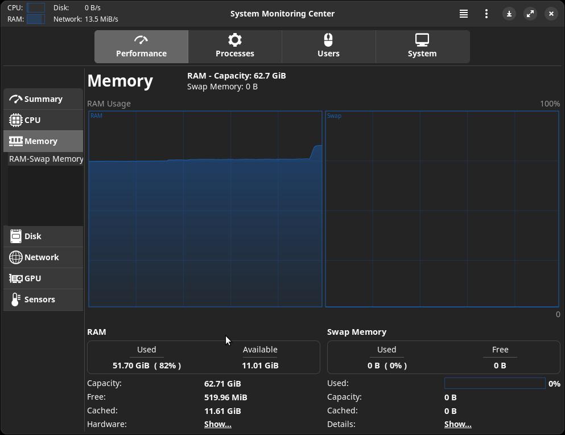Click the Disk drive icon in sidebar
This screenshot has height=435, width=565.
pyautogui.click(x=16, y=236)
